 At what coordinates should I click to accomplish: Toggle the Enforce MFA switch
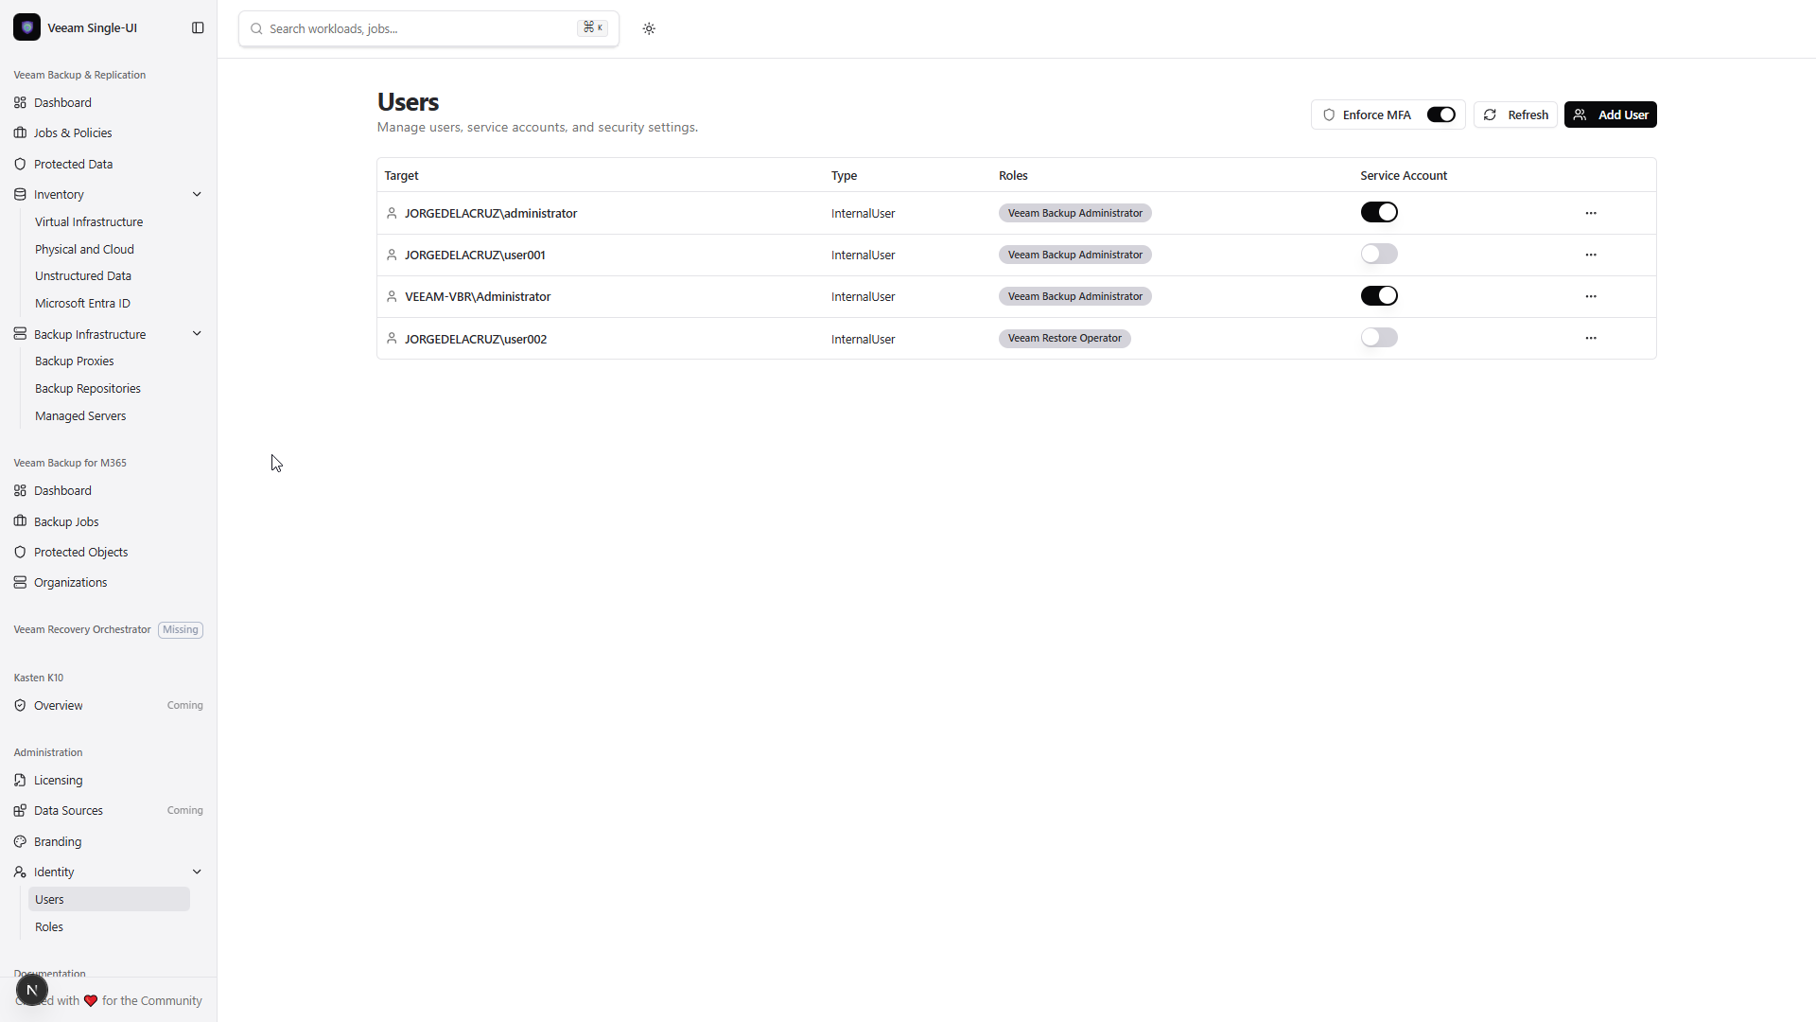point(1441,115)
